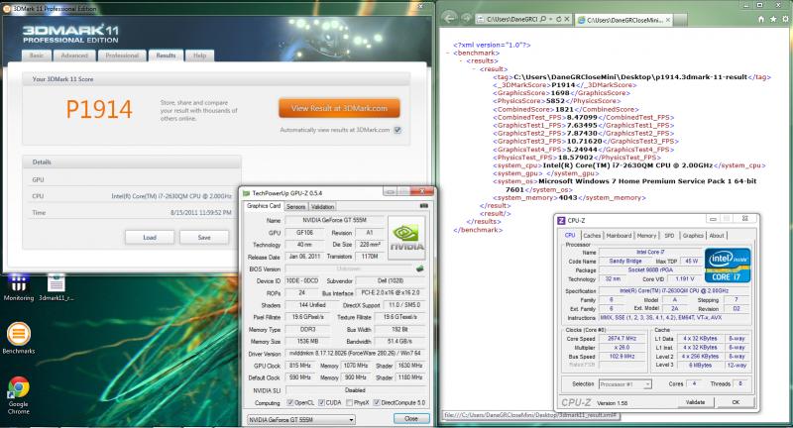The height and width of the screenshot is (428, 793).
Task: Refresh the Internet Explorer page
Action: (558, 19)
